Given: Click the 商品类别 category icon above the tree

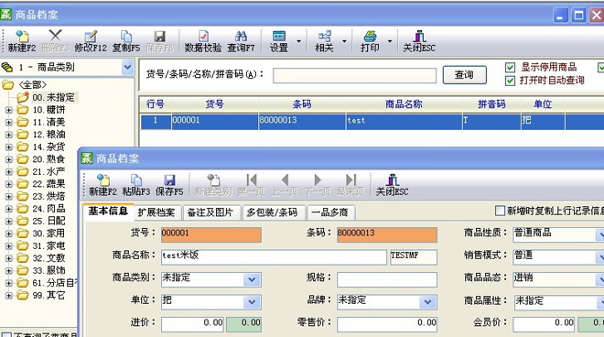Looking at the screenshot, I should pyautogui.click(x=7, y=68).
